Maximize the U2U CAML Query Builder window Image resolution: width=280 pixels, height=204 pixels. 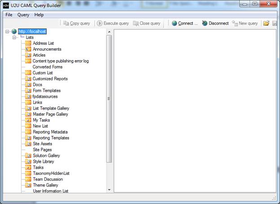(255, 4)
